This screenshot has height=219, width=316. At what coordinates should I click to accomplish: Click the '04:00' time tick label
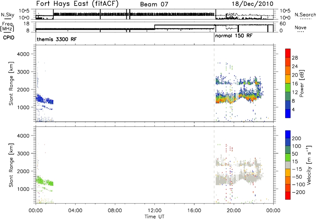(x=75, y=211)
